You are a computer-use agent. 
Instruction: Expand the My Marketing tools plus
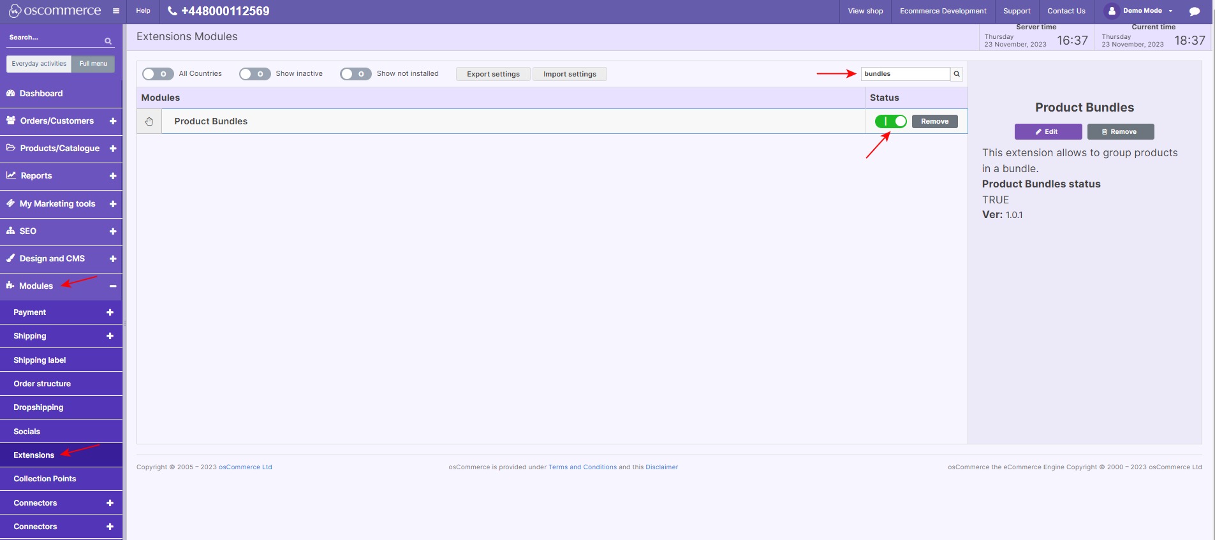[x=113, y=204]
